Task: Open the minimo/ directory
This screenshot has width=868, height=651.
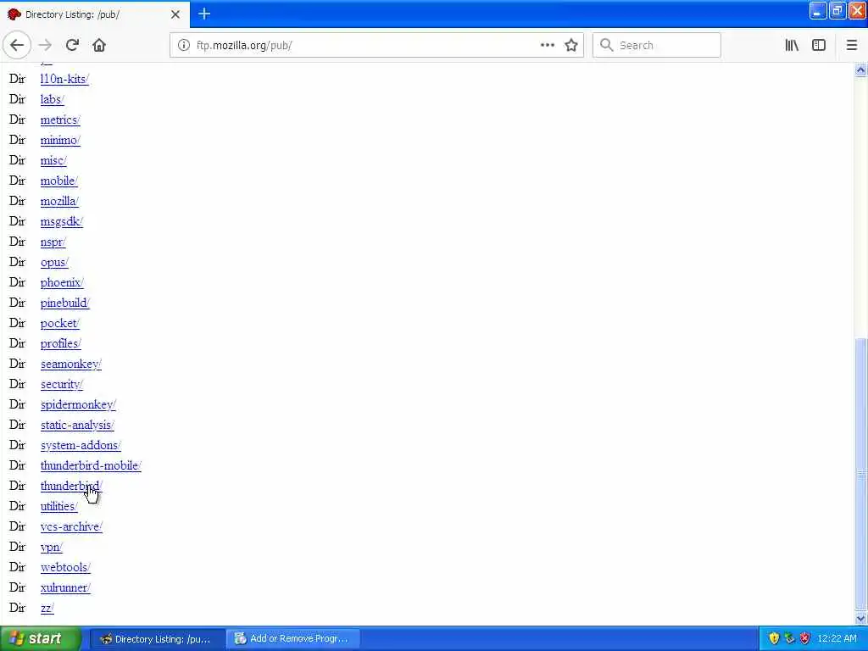Action: coord(60,141)
